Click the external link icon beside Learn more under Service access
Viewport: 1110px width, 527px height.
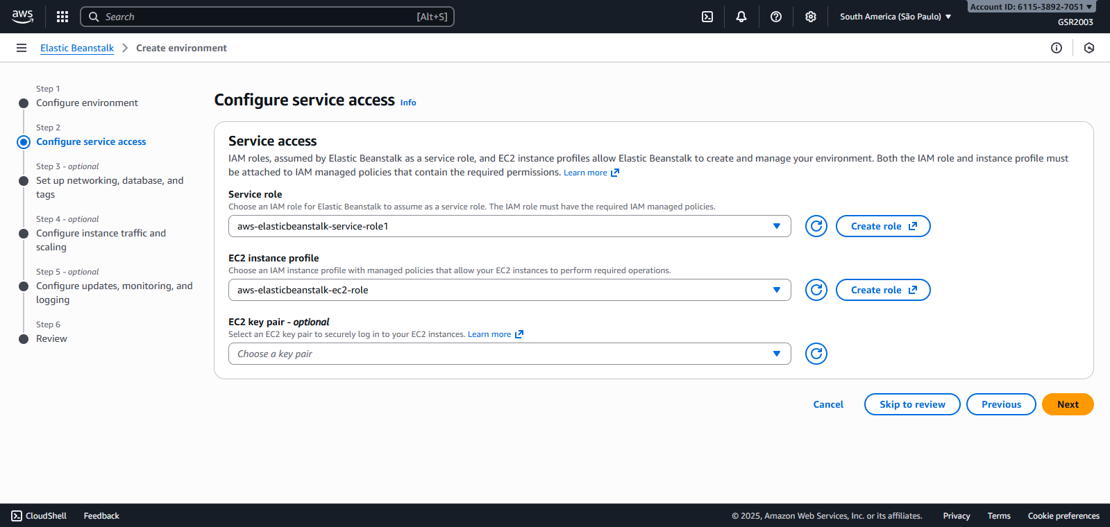point(615,173)
